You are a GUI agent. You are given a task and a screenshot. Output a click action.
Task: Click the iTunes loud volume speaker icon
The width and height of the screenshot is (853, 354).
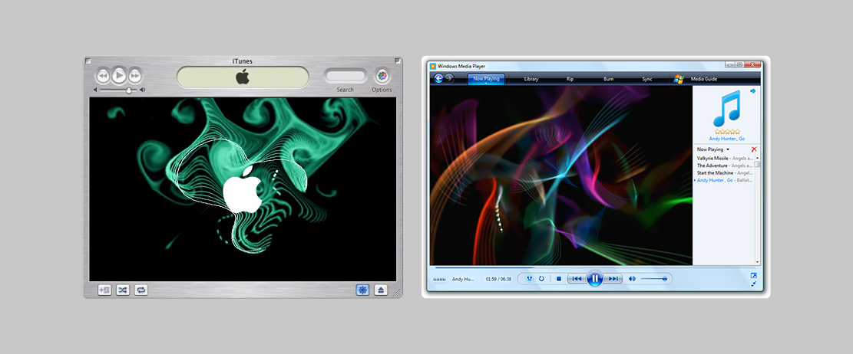click(x=143, y=90)
